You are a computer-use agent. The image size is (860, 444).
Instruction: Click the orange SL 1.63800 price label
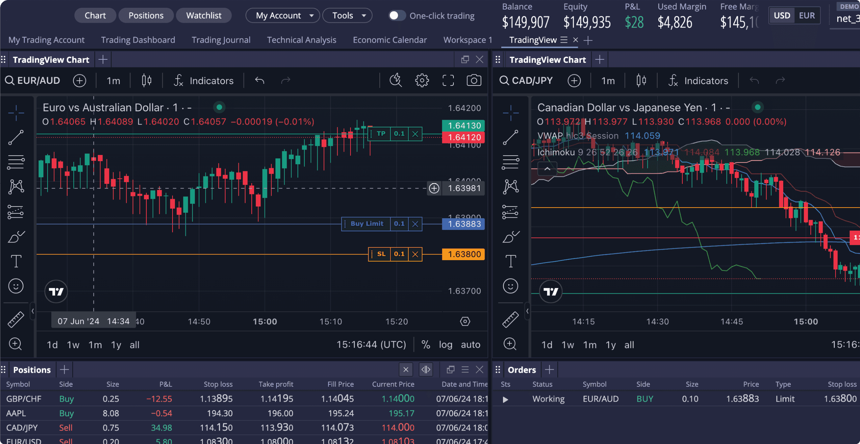coord(463,254)
